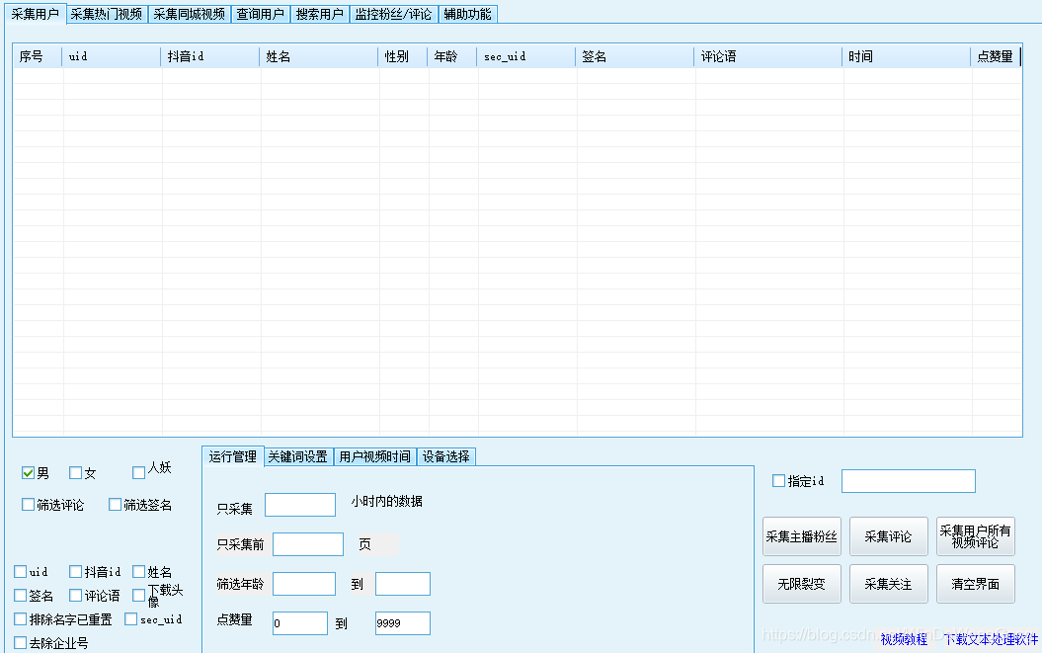Click the 点赞量 minimum field showing 0
Viewport: 1042px width, 653px height.
click(x=300, y=623)
